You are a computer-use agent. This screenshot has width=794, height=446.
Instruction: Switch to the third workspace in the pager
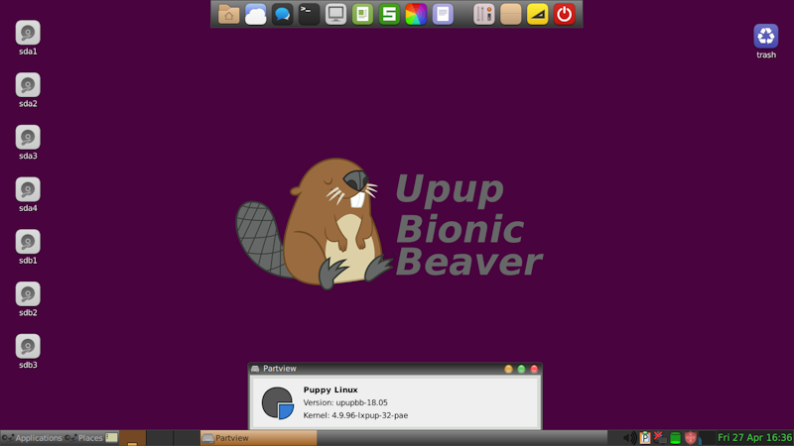[186, 438]
